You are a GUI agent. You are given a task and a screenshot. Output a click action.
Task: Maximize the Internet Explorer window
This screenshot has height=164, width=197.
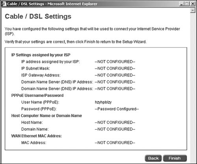[x=187, y=4]
